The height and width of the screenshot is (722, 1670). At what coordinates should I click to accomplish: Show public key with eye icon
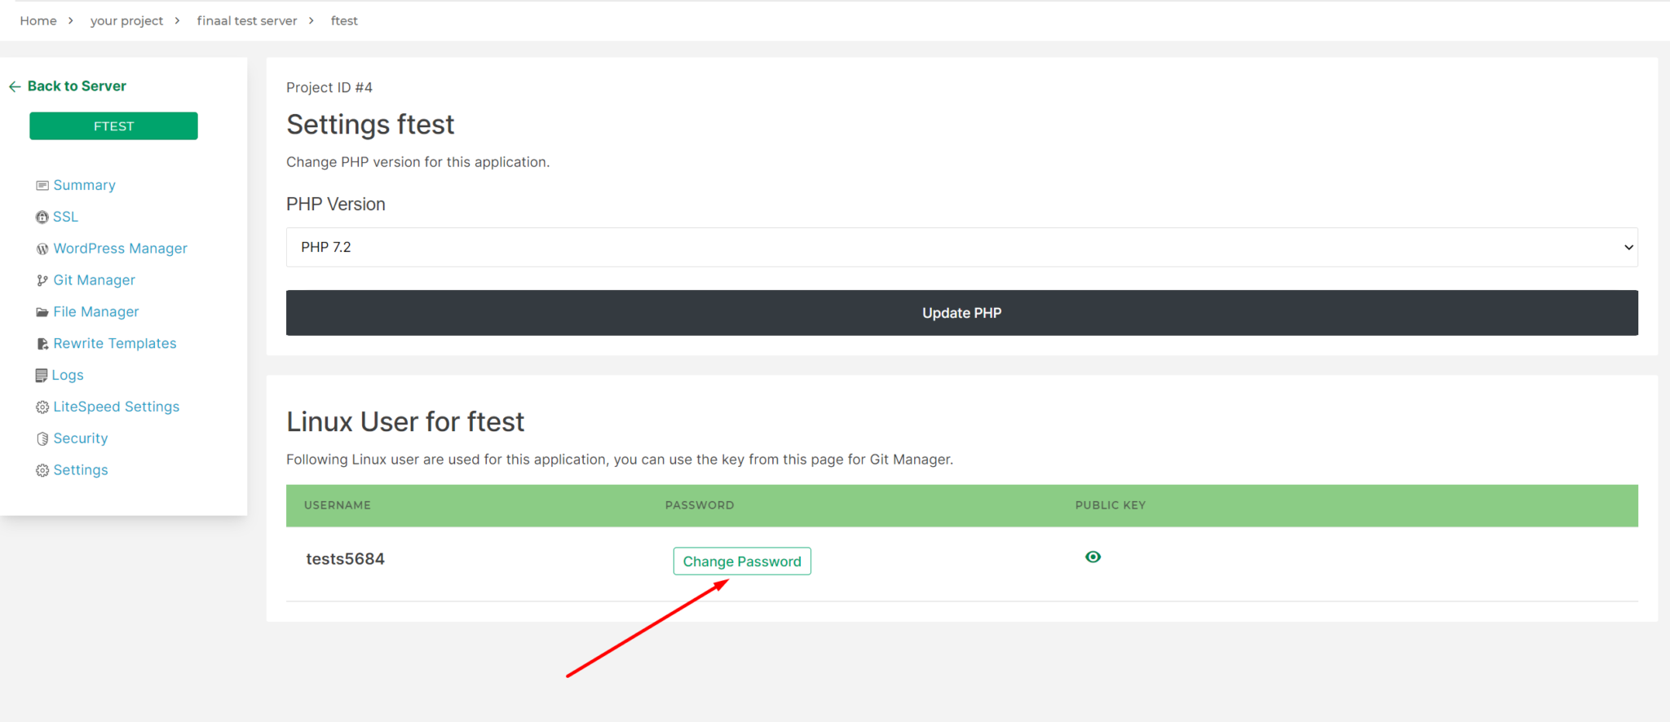click(x=1093, y=557)
